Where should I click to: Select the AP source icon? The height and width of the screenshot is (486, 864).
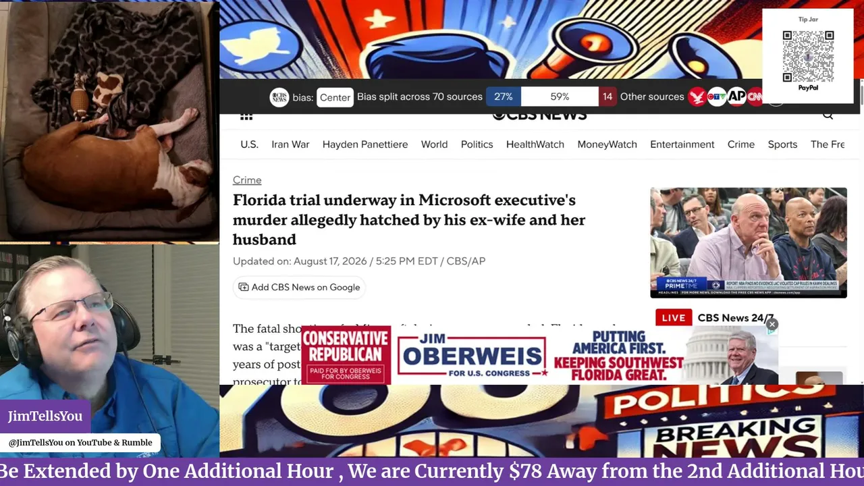736,97
